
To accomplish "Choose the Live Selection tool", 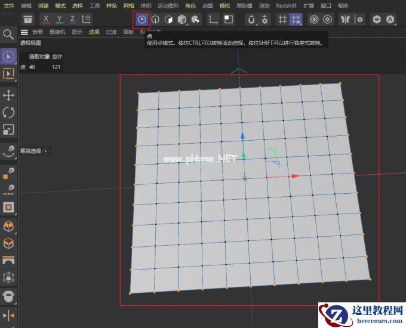I will coord(8,56).
